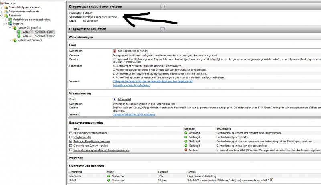Click the Diagnostisch rapport header toggle icon
The width and height of the screenshot is (321, 185).
(x=162, y=7)
